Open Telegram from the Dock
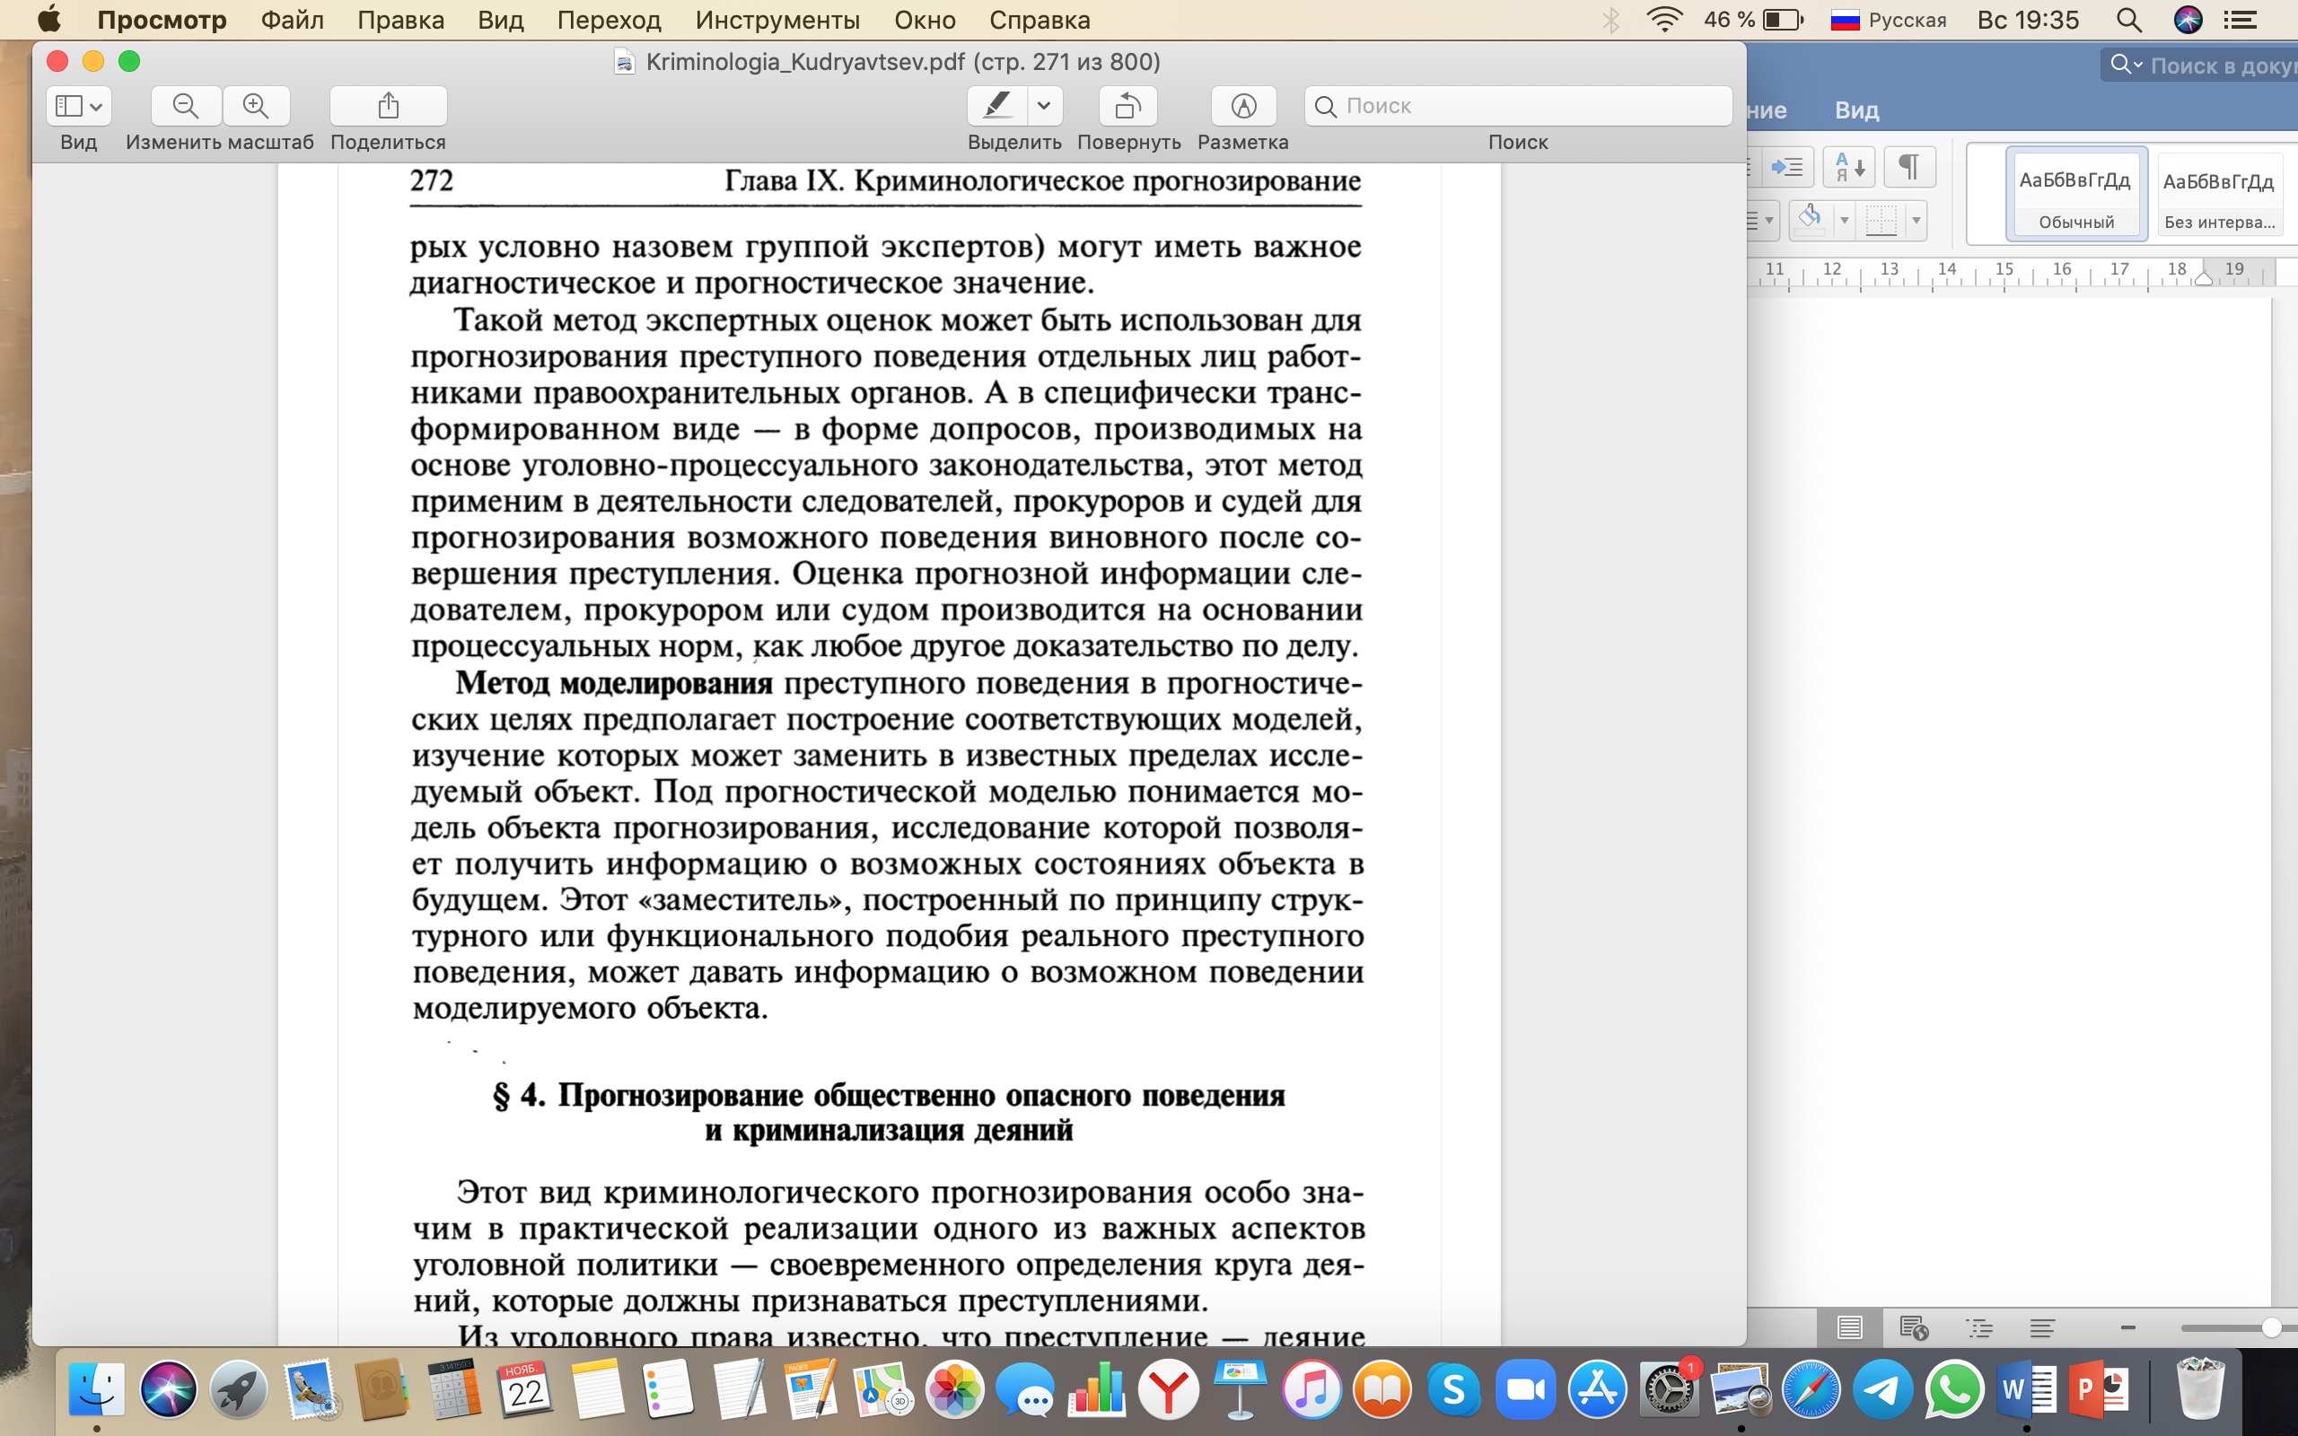 pyautogui.click(x=1883, y=1389)
